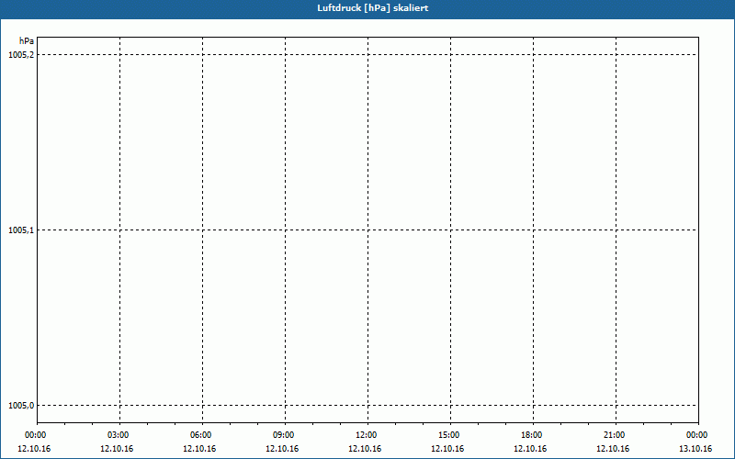Click the 1005,0 y-axis value
The height and width of the screenshot is (459, 735).
pos(21,405)
